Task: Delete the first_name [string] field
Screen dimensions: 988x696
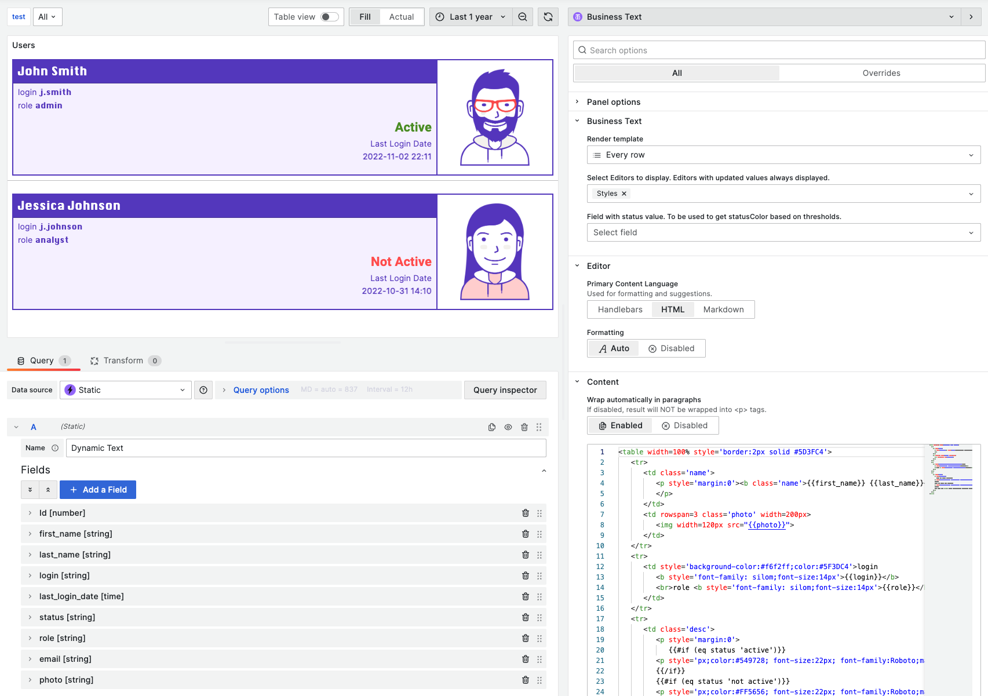Action: pos(526,534)
